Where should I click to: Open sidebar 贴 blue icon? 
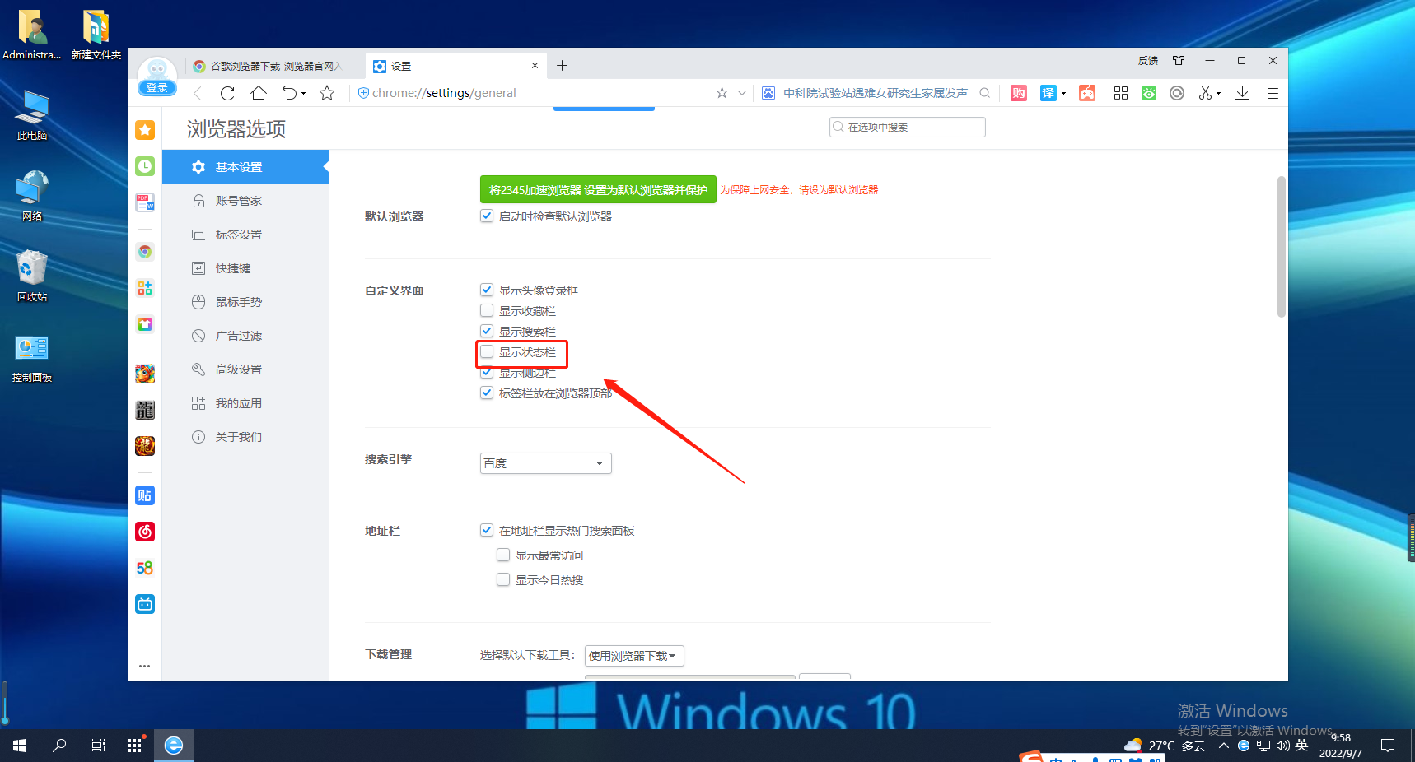[x=145, y=495]
